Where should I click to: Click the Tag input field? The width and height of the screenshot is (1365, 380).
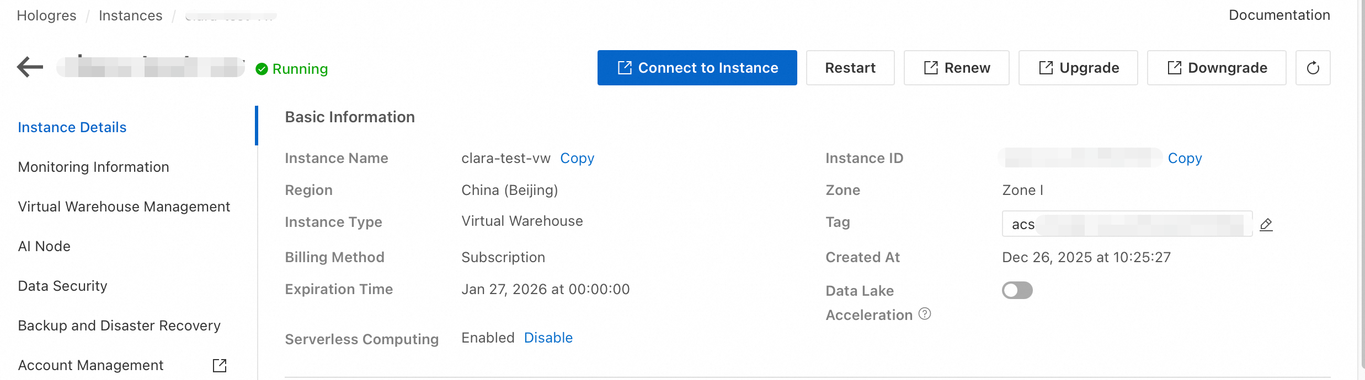tap(1126, 224)
